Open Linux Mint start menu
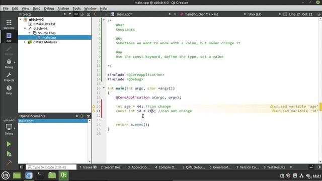 coord(6,175)
